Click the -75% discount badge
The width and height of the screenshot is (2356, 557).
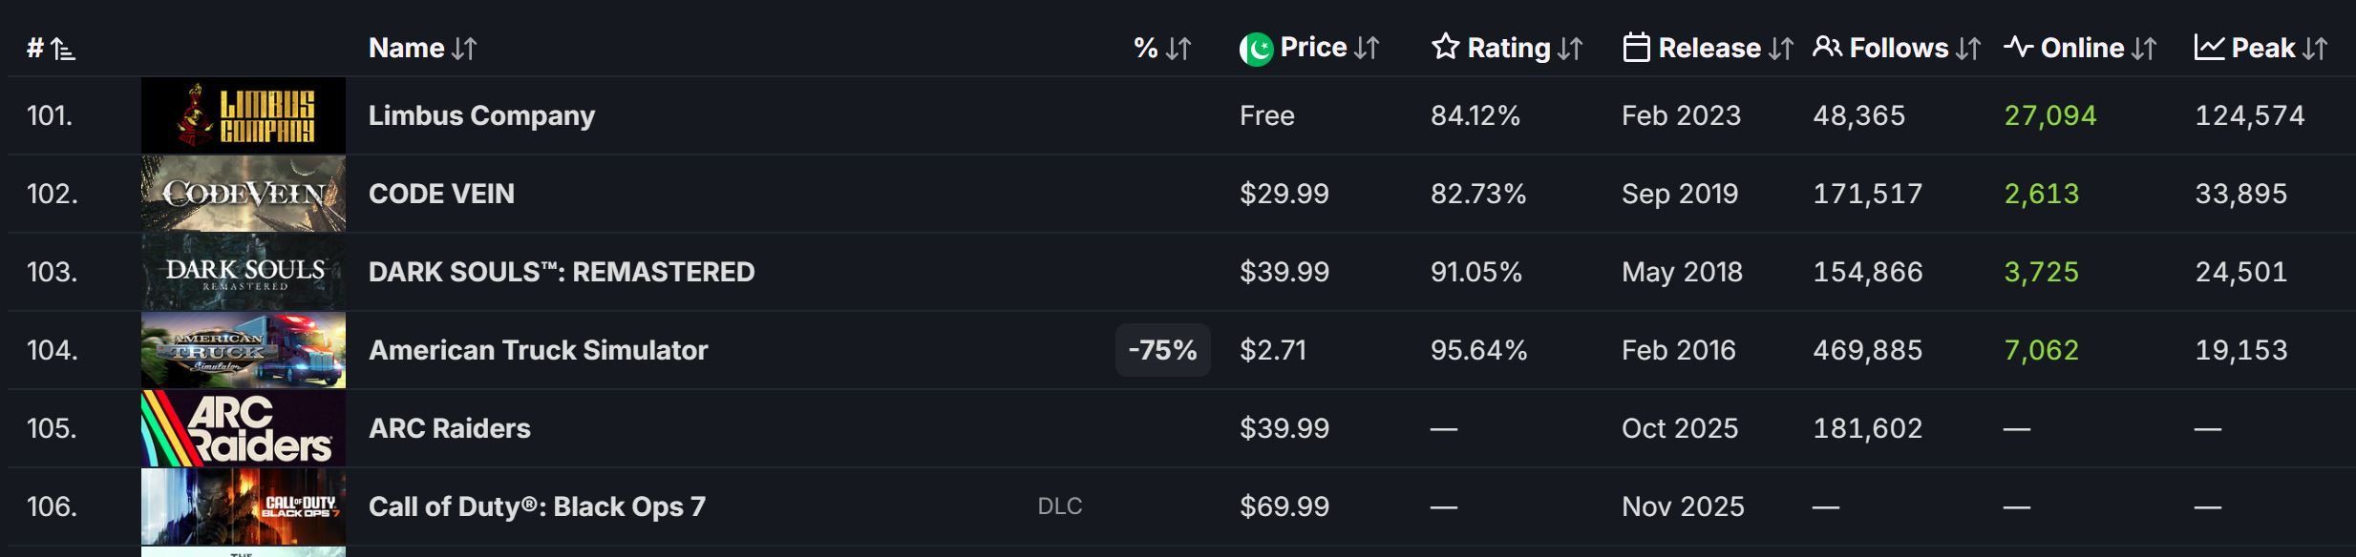coord(1162,350)
